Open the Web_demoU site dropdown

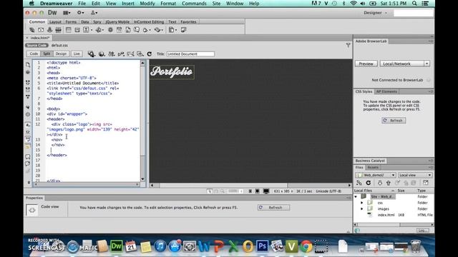point(376,175)
